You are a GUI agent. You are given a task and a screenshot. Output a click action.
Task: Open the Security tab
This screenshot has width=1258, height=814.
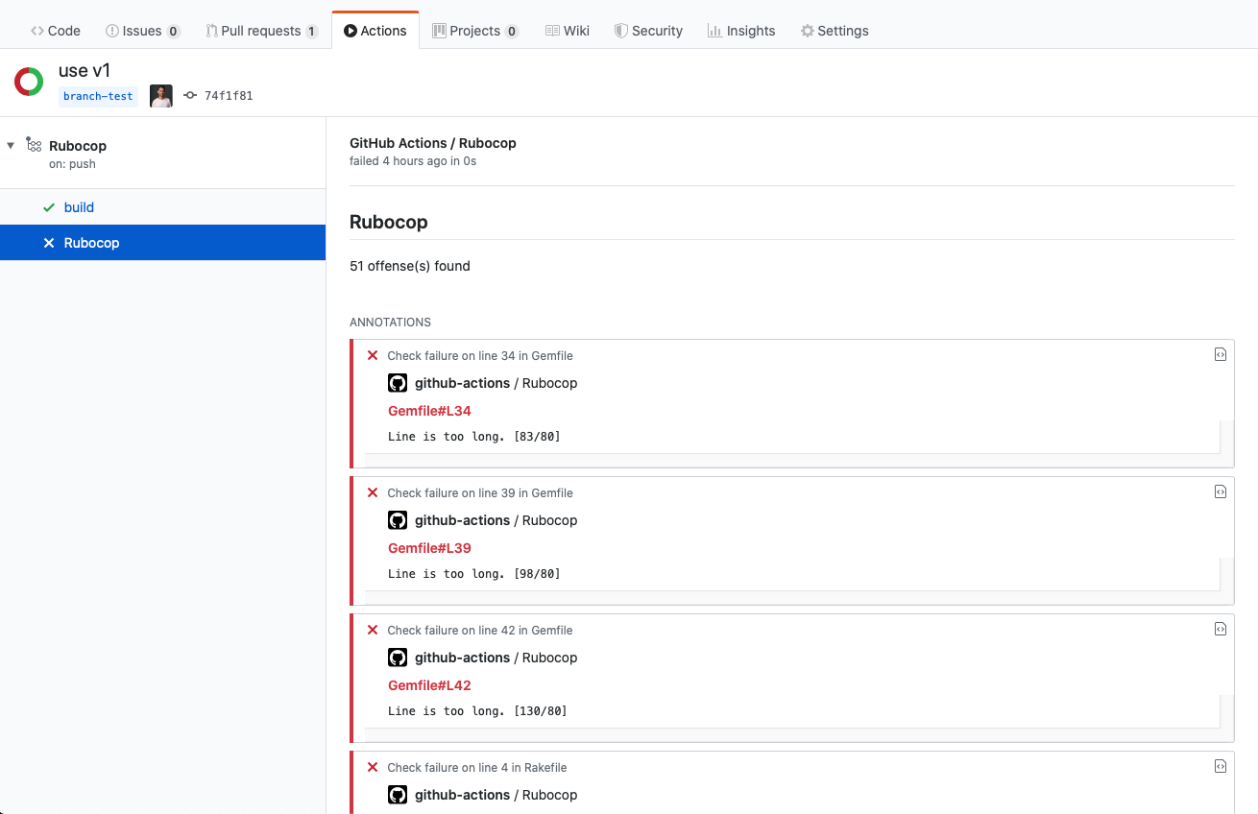[648, 31]
